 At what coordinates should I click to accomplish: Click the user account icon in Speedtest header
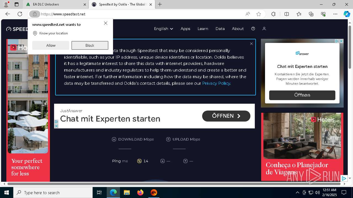pos(264,29)
